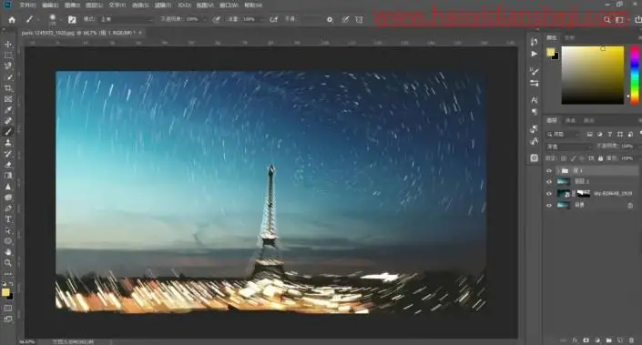Open the 编辑 Edit menu

coord(50,5)
